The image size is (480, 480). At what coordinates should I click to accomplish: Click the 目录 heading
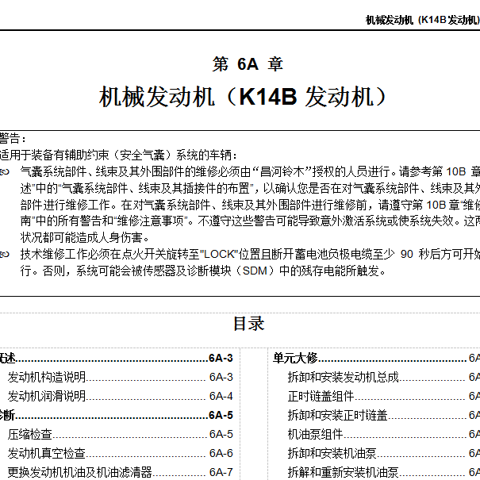248,324
